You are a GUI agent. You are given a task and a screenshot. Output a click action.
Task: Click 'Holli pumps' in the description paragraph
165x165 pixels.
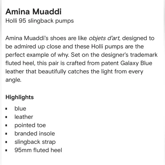(107, 47)
